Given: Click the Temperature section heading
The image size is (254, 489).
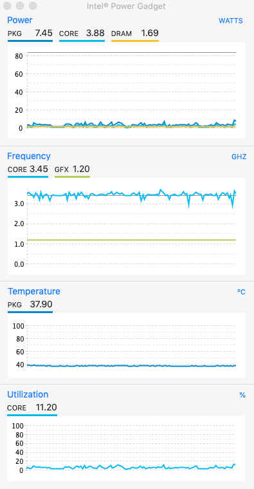Looking at the screenshot, I should 34,291.
